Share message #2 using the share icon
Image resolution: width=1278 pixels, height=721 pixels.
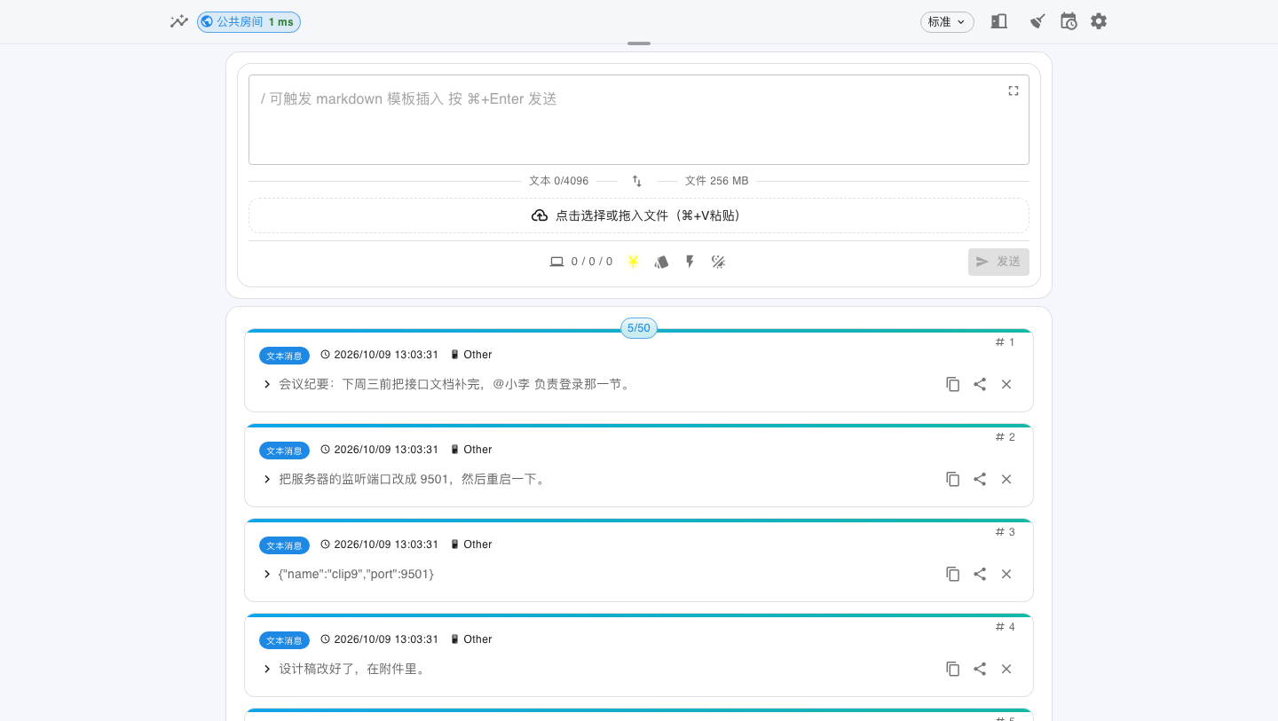click(x=980, y=479)
